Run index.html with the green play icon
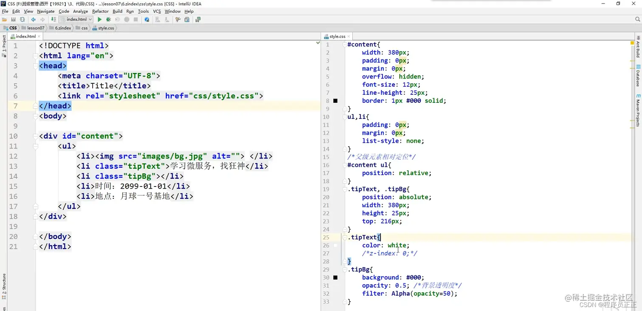 click(99, 20)
